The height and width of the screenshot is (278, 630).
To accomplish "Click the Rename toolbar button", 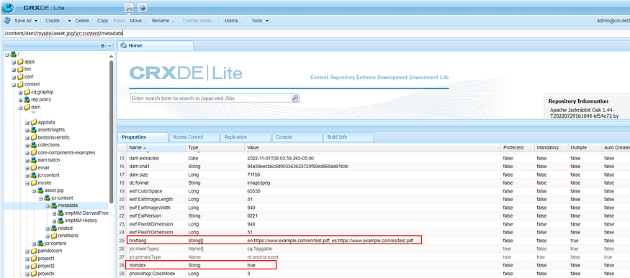I will point(163,20).
